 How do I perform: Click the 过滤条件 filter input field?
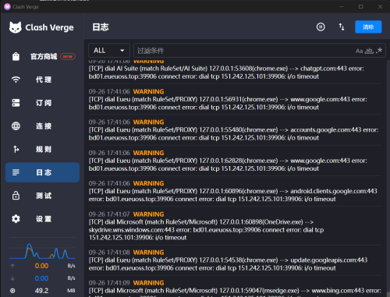coord(244,51)
